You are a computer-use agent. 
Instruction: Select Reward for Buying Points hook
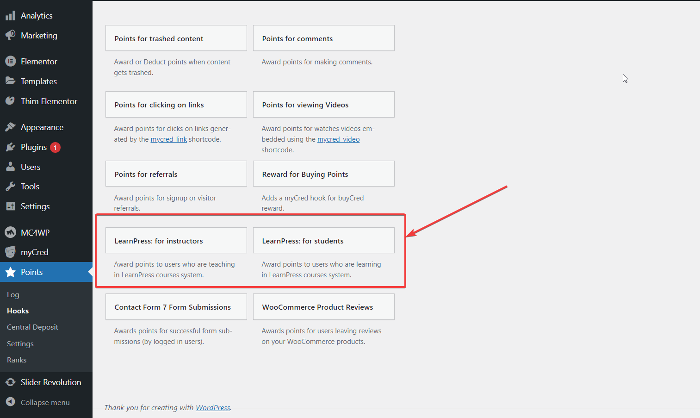click(x=324, y=174)
